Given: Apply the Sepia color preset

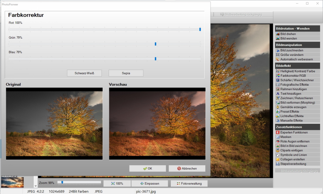Looking at the screenshot, I should pos(126,73).
